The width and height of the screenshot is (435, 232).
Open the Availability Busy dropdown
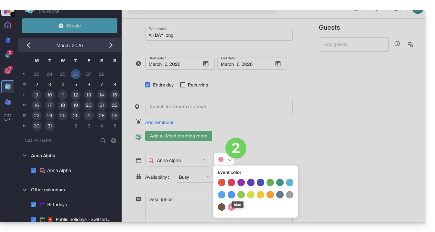tap(194, 177)
